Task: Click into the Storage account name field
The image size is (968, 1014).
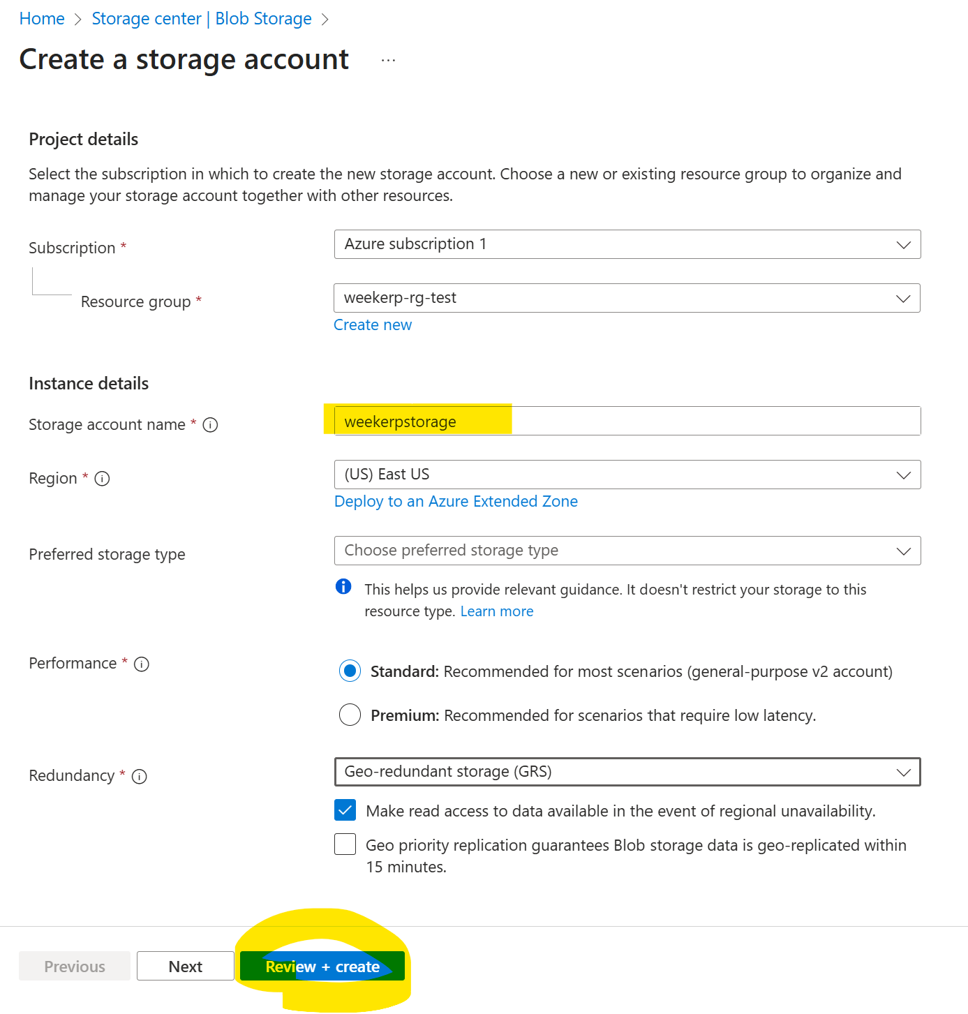Action: click(x=627, y=422)
